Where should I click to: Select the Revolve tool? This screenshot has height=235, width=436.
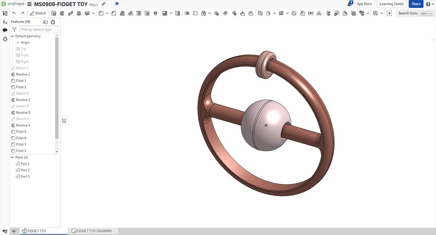62,13
